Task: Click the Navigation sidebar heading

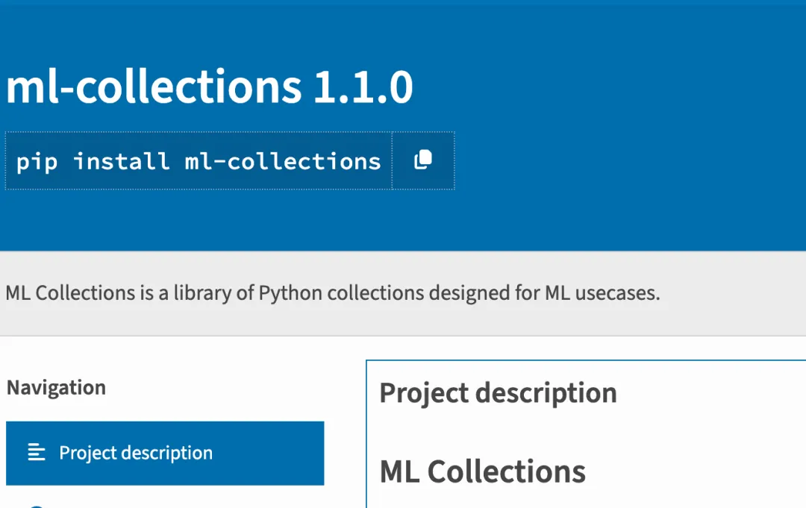Action: pyautogui.click(x=56, y=388)
